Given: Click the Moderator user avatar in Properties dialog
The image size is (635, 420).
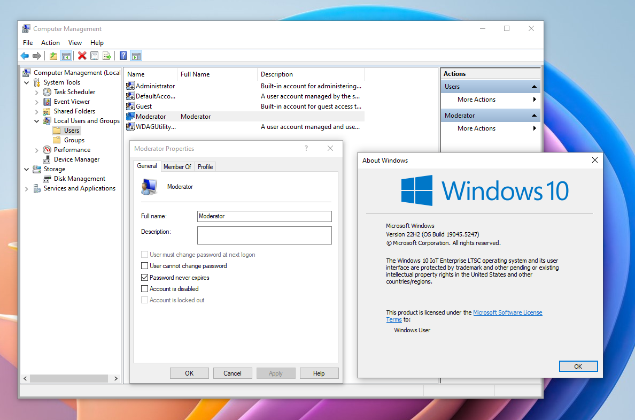Looking at the screenshot, I should 150,187.
